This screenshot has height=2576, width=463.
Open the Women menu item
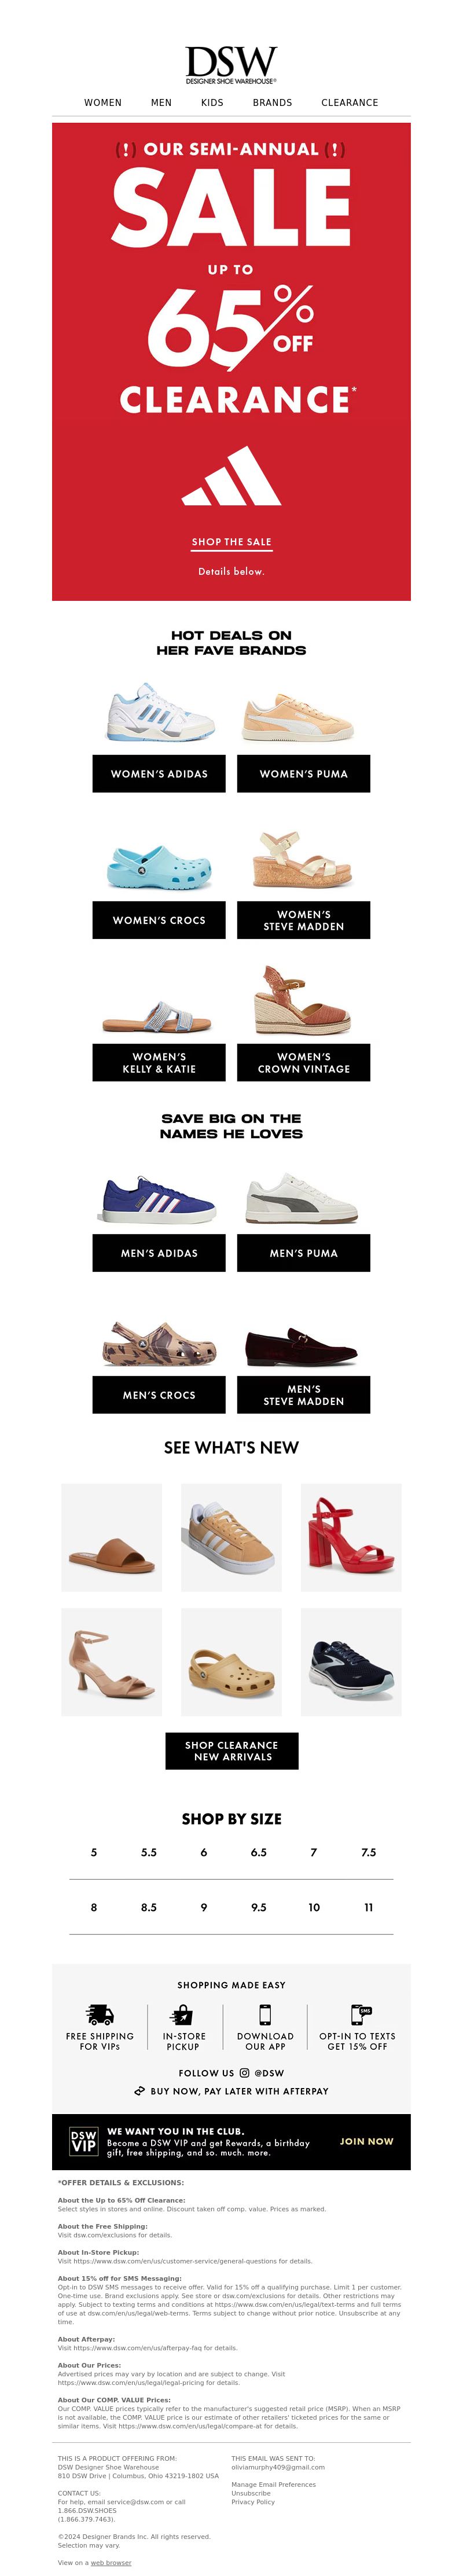[103, 102]
